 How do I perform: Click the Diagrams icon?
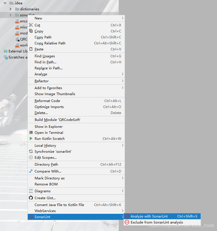click(x=31, y=191)
